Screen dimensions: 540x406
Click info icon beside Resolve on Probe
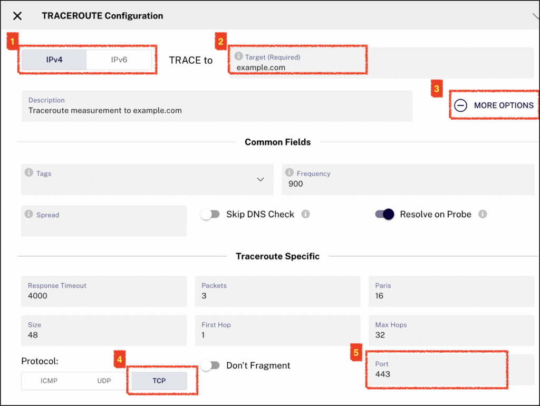pyautogui.click(x=483, y=214)
